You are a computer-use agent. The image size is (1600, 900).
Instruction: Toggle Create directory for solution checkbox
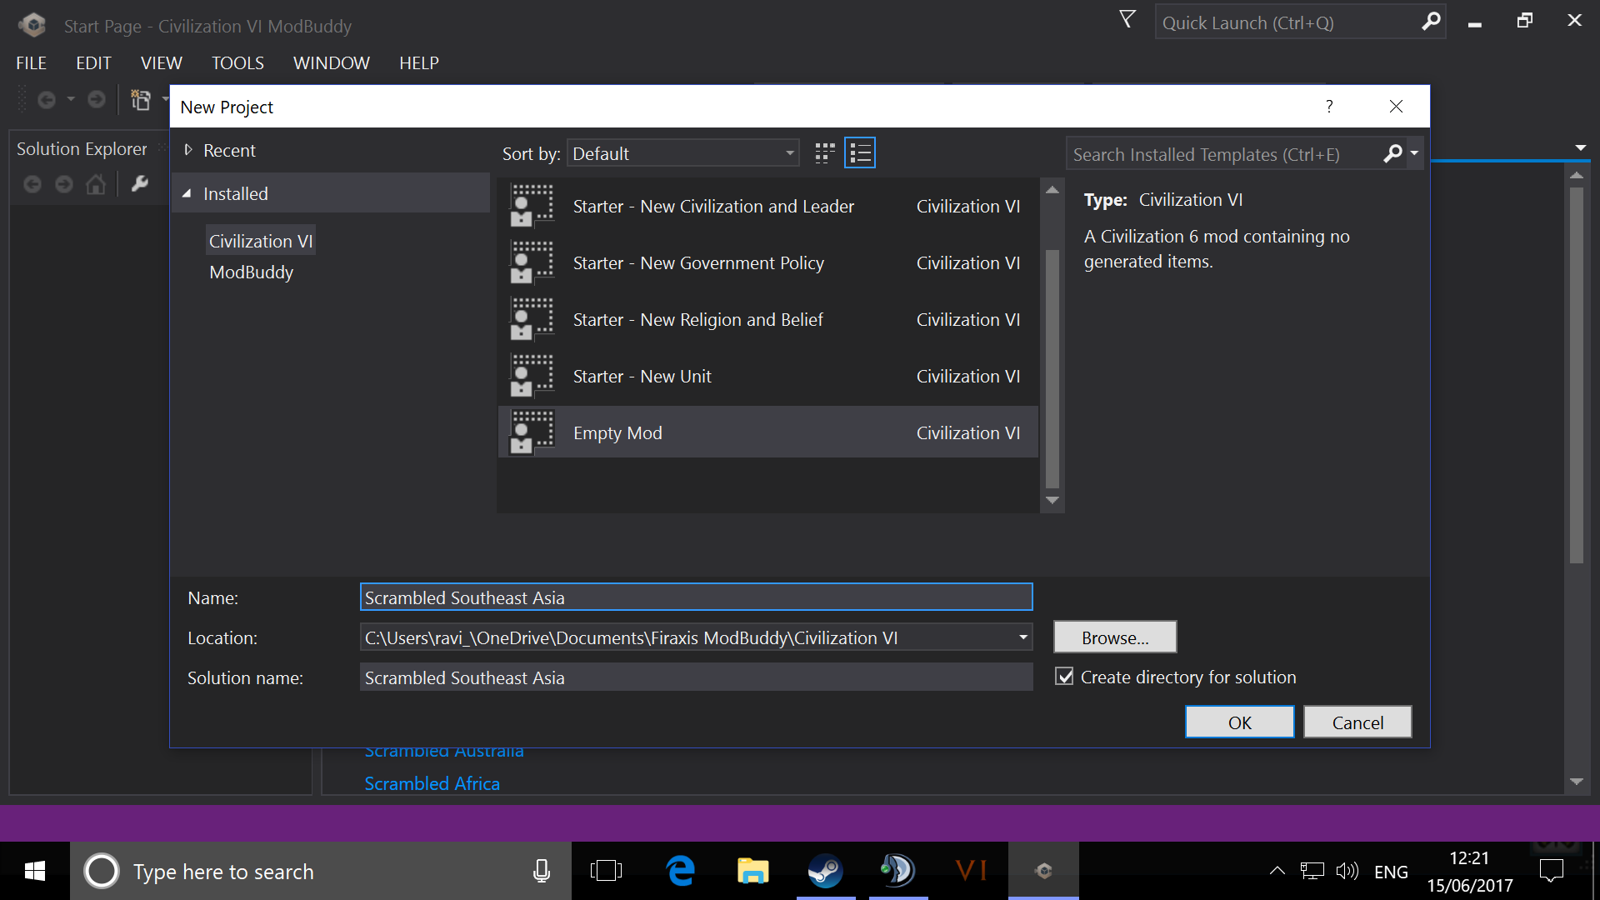[x=1064, y=677]
